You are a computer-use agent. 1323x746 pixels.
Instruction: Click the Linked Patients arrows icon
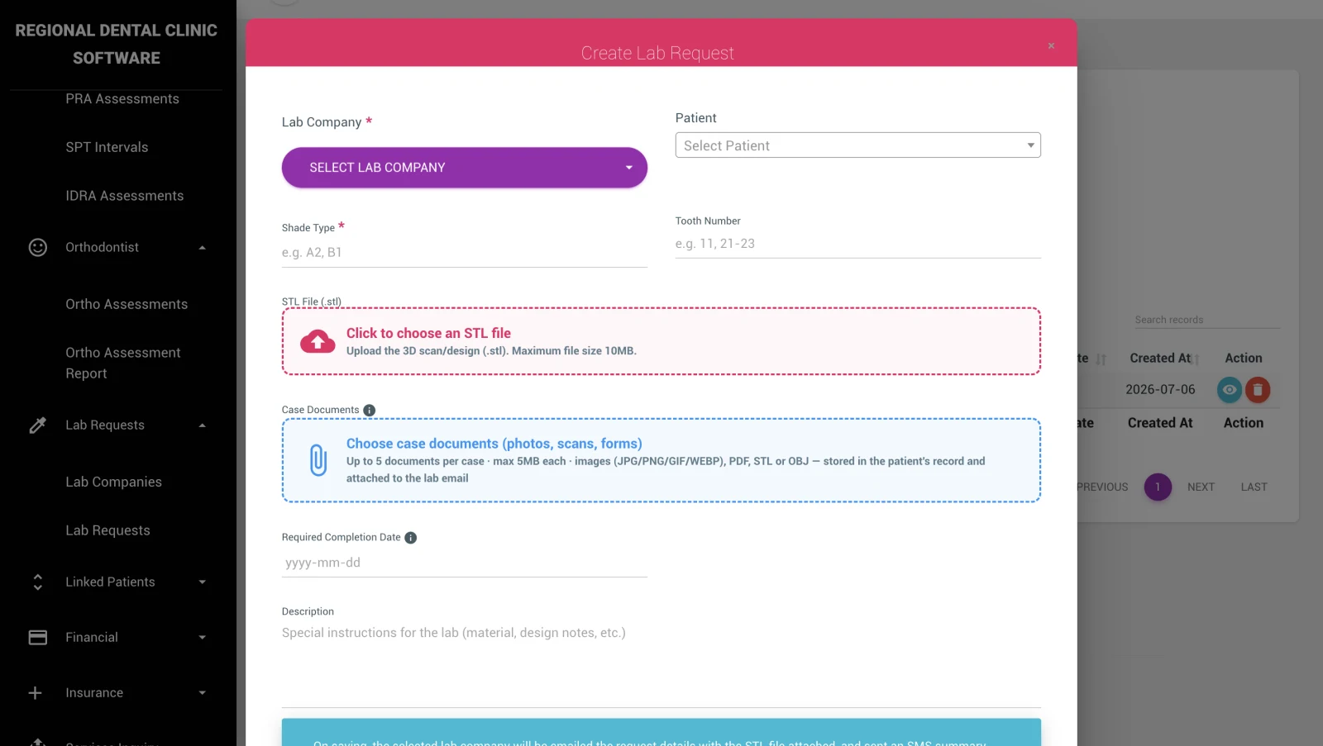click(38, 582)
